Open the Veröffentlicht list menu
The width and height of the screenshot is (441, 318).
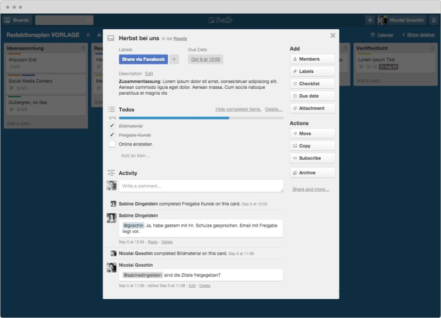[x=433, y=48]
